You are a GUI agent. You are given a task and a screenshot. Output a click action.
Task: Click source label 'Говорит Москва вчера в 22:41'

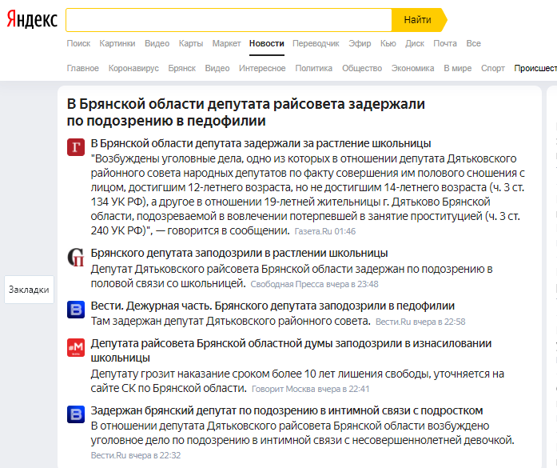311,389
